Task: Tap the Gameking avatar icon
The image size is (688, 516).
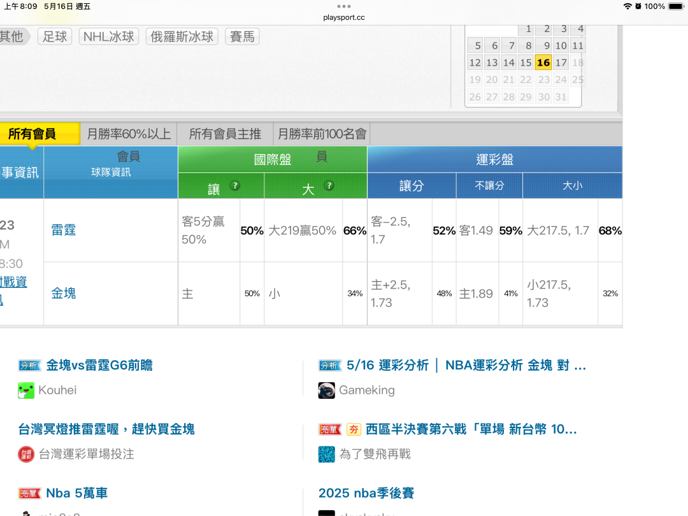Action: point(326,390)
